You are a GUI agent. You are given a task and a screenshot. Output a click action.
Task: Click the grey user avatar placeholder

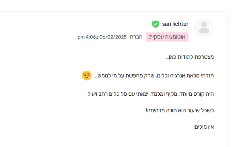coord(204,28)
